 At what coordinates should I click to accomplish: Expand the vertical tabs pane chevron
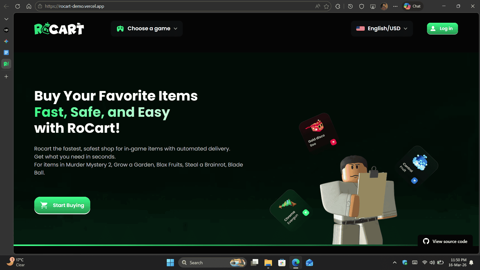(6, 19)
